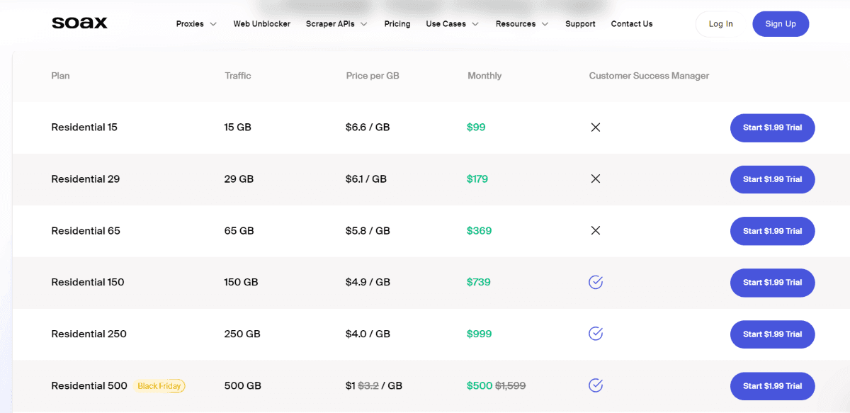The height and width of the screenshot is (413, 850).
Task: Click the X icon in Residential 15 row
Action: click(596, 128)
